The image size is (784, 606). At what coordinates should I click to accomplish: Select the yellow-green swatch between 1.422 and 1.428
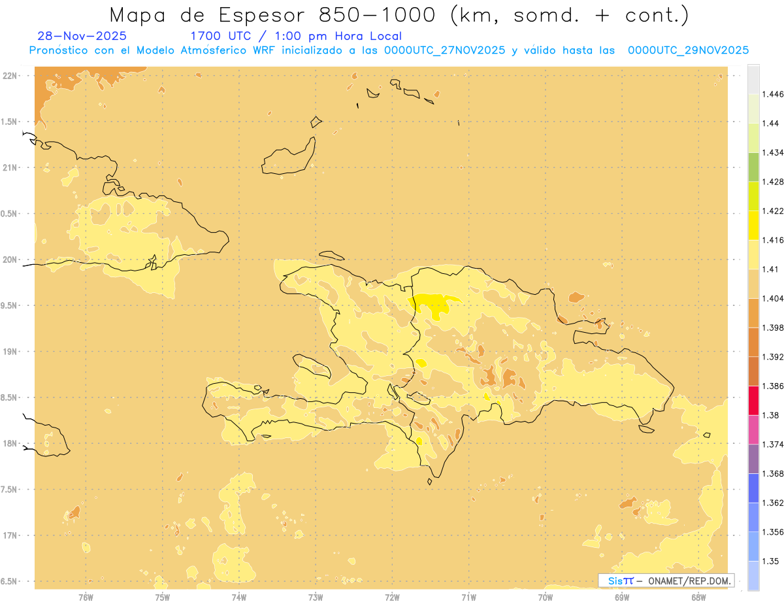pos(753,196)
